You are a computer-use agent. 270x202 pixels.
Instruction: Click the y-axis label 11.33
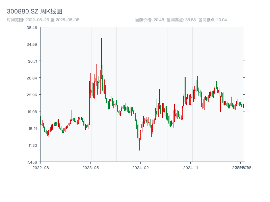point(33,145)
